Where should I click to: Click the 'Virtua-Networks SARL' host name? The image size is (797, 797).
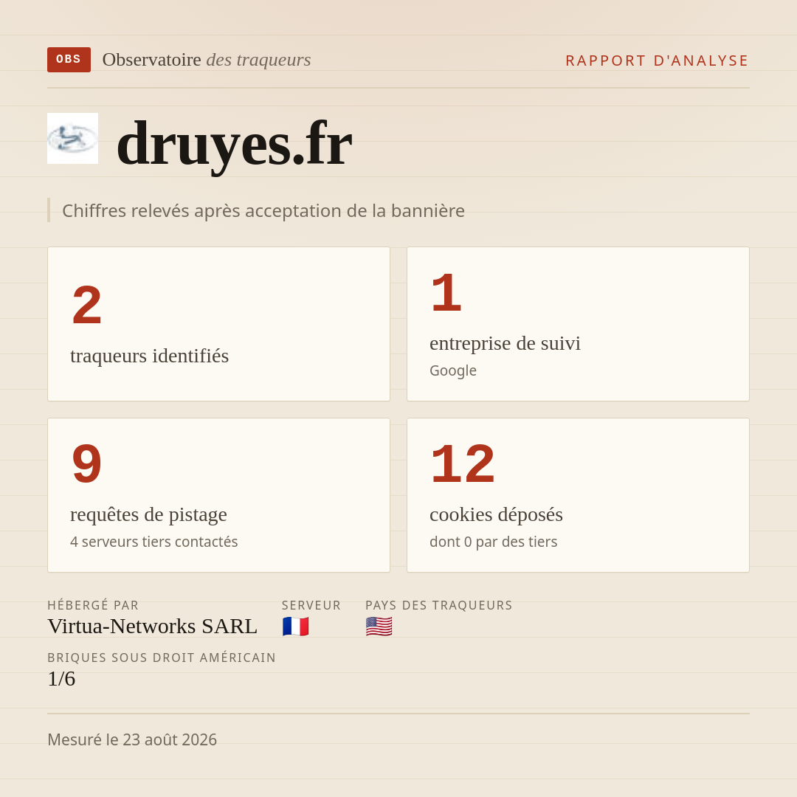pos(153,627)
